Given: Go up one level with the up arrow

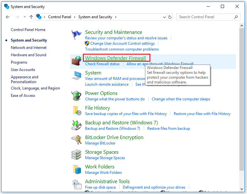Looking at the screenshot, I should (31, 17).
